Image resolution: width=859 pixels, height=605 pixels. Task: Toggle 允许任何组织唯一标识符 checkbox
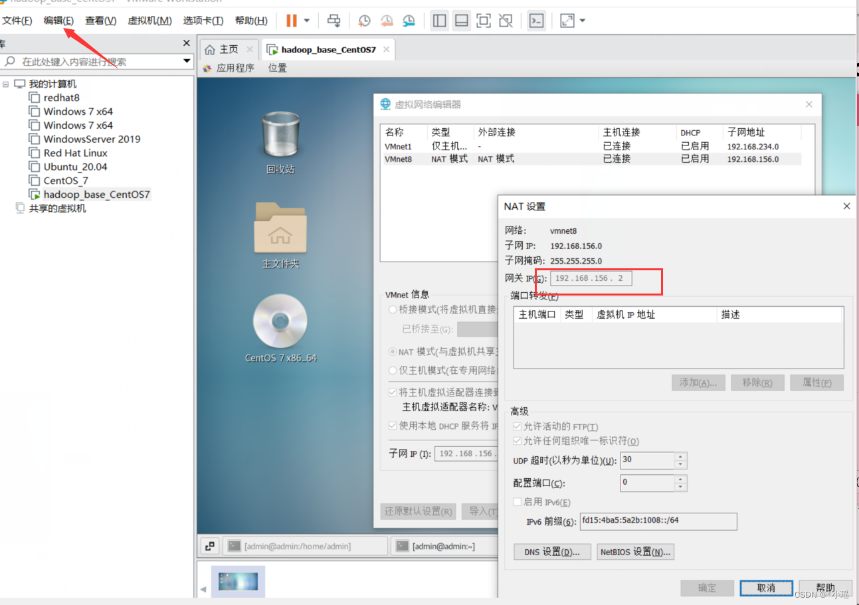point(518,442)
